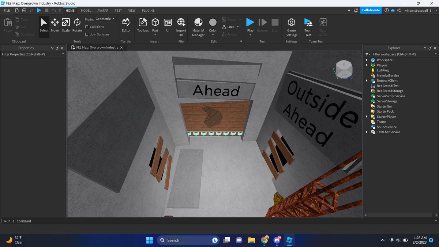Close the Properties panel
Viewport: 439px width, 247px height.
62,48
